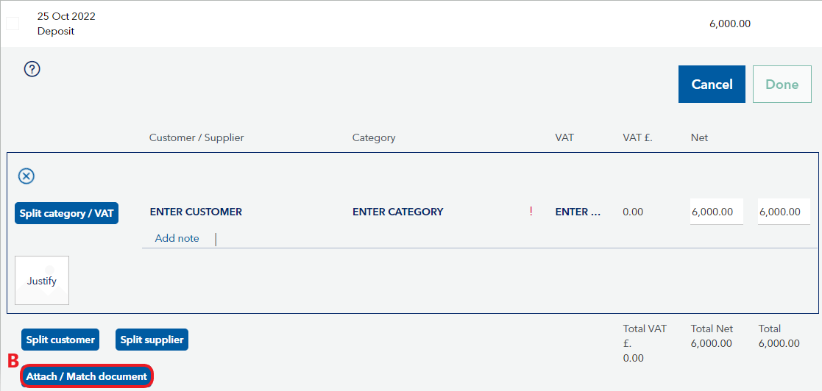Click the 0.00 VAT amount value
Screen dimensions: 822x391
(x=633, y=212)
